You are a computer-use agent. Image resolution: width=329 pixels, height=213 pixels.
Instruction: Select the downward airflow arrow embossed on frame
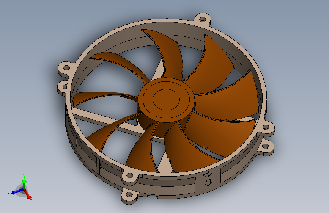tap(208, 182)
